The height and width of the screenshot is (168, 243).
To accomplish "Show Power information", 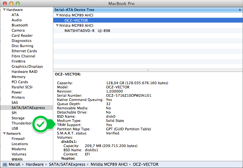I will tap(17, 92).
